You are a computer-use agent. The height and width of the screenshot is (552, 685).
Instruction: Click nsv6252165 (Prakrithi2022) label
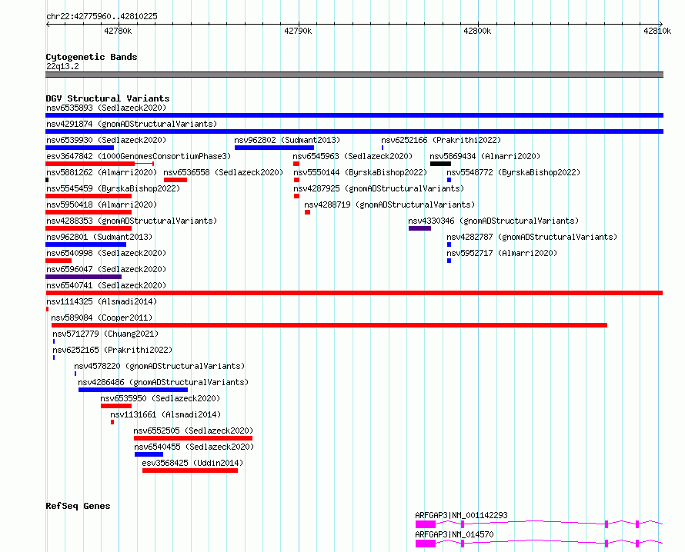(x=112, y=350)
